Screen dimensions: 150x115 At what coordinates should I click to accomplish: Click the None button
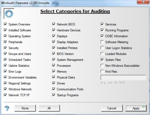point(25,108)
